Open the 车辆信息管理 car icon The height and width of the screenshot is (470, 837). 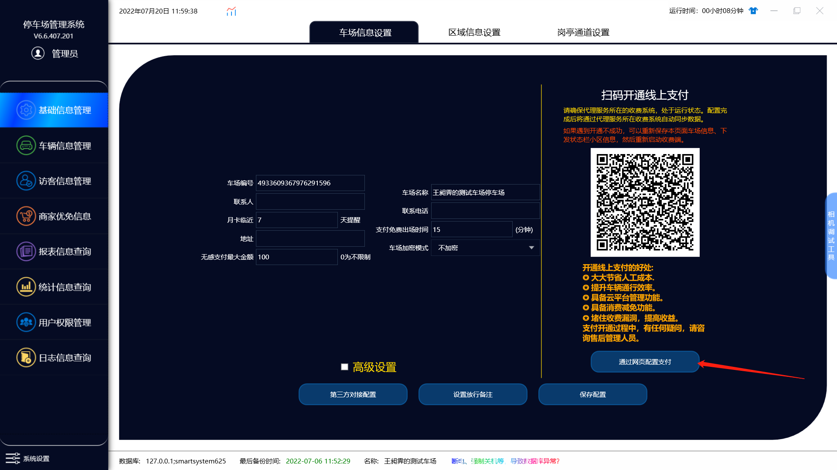[26, 145]
